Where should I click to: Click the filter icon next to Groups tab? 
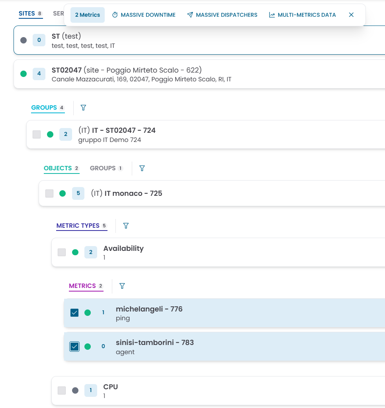tap(83, 108)
